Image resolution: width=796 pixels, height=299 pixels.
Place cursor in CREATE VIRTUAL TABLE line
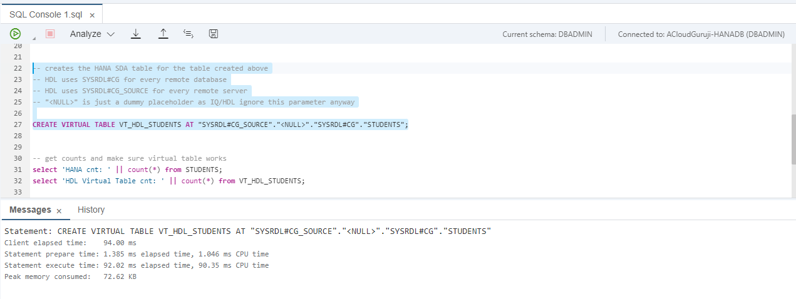[x=219, y=124]
